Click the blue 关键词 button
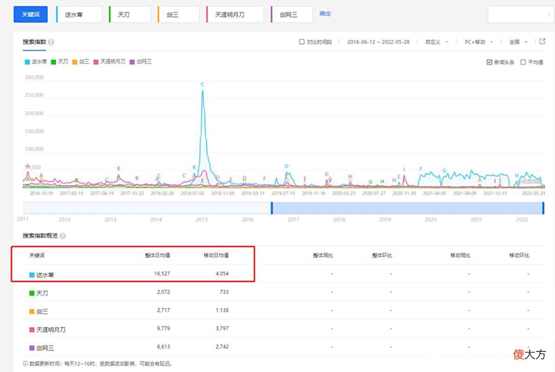Screen dimensions: 555x372 pos(30,14)
